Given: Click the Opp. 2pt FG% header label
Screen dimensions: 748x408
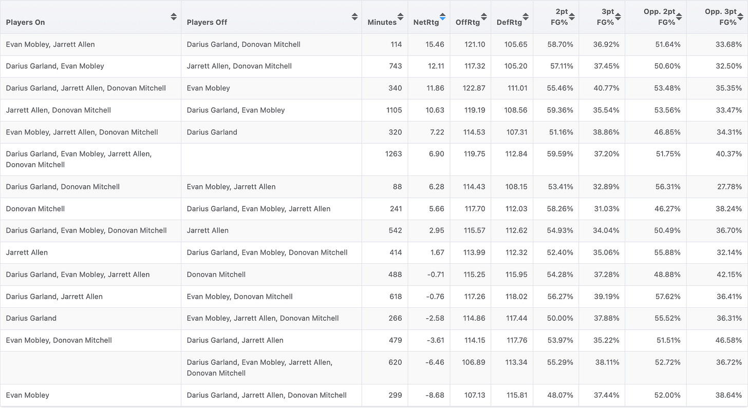Looking at the screenshot, I should 659,17.
